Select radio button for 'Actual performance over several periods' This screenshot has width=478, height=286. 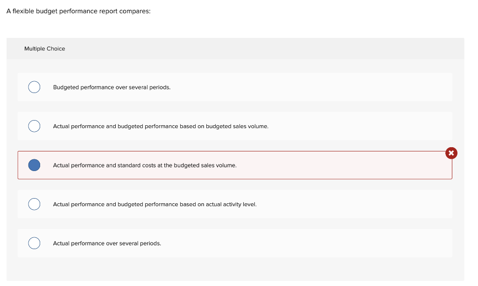tap(34, 243)
